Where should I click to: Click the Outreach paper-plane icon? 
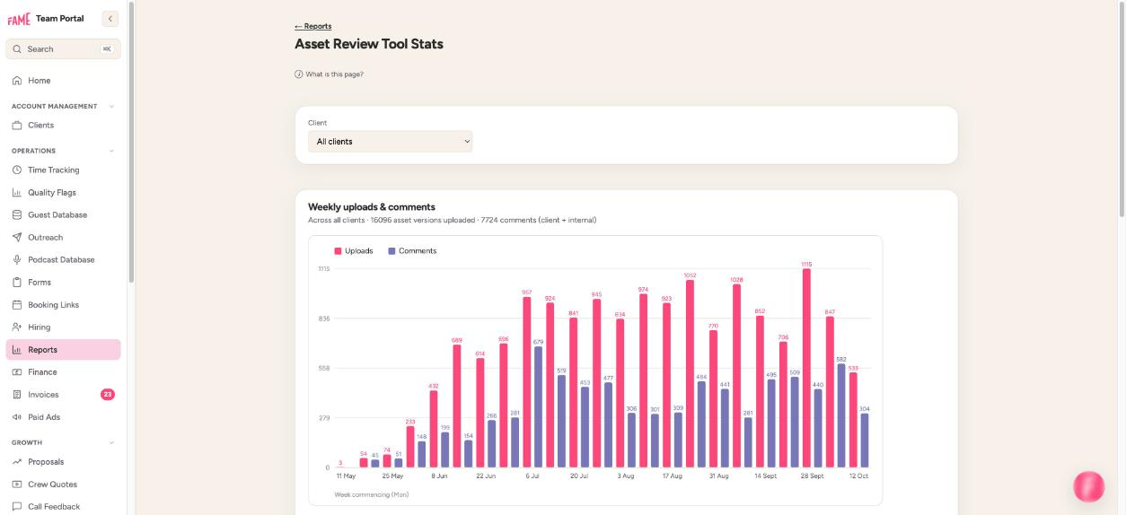pos(17,238)
